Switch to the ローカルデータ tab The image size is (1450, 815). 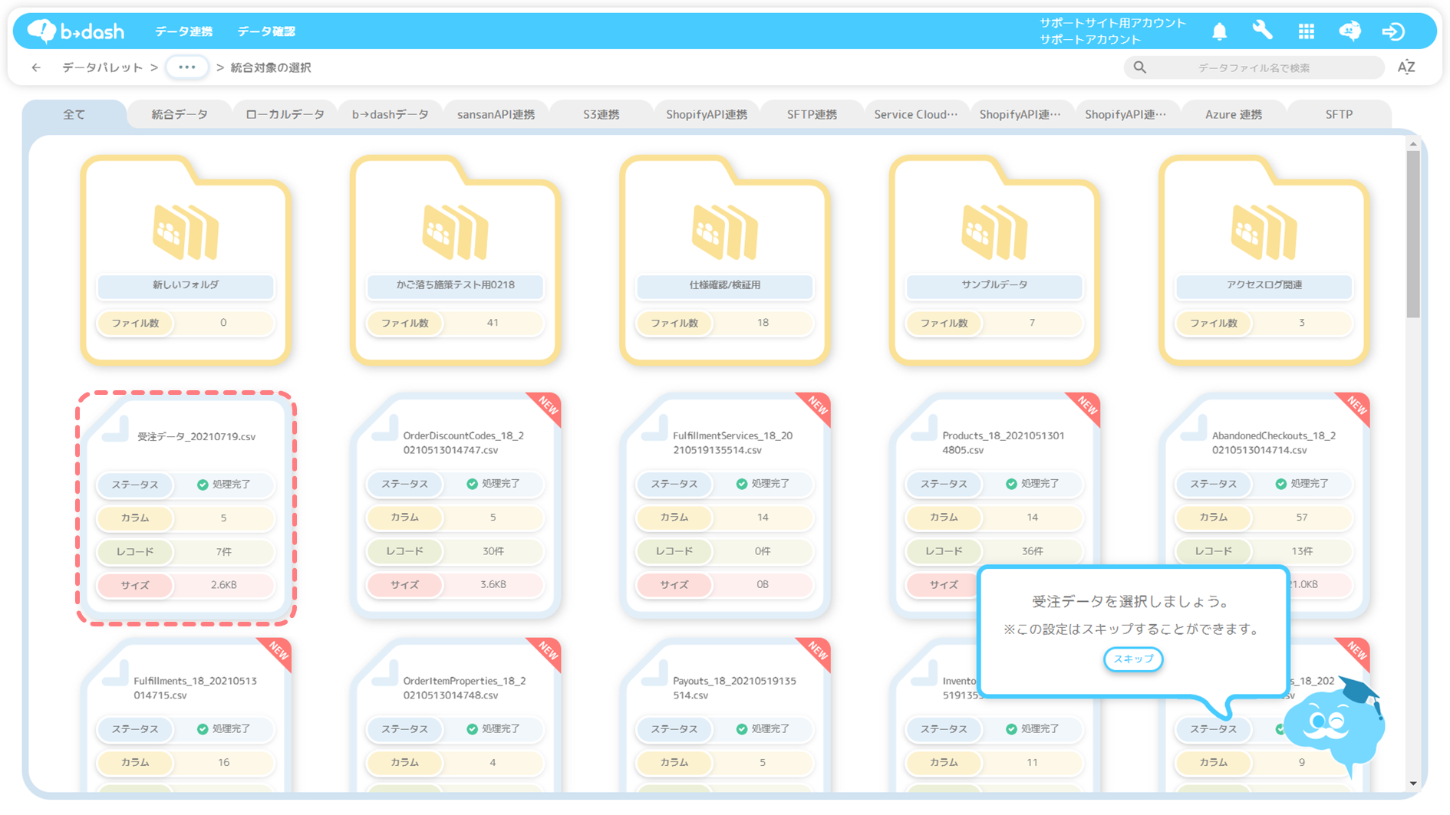tap(285, 114)
